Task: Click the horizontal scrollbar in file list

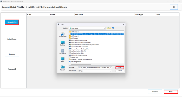Action: [x=81, y=64]
